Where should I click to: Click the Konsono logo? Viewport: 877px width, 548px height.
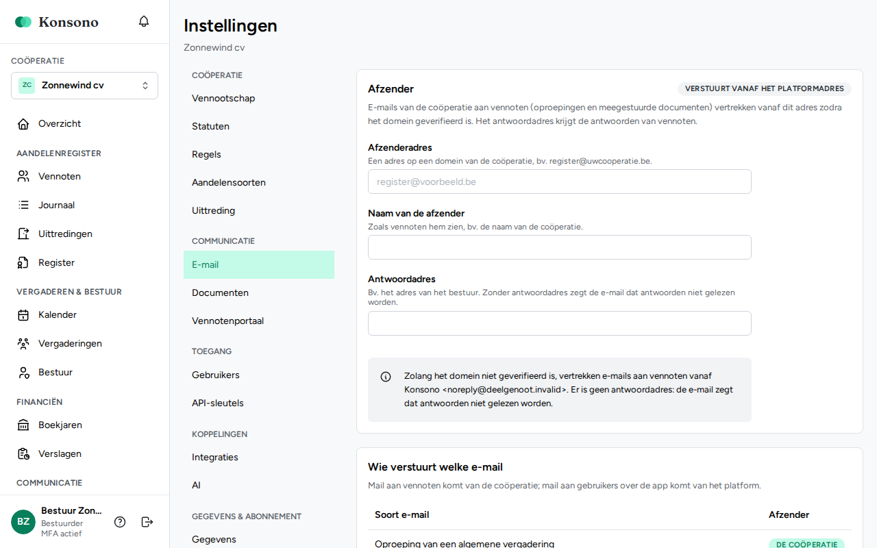coord(57,22)
